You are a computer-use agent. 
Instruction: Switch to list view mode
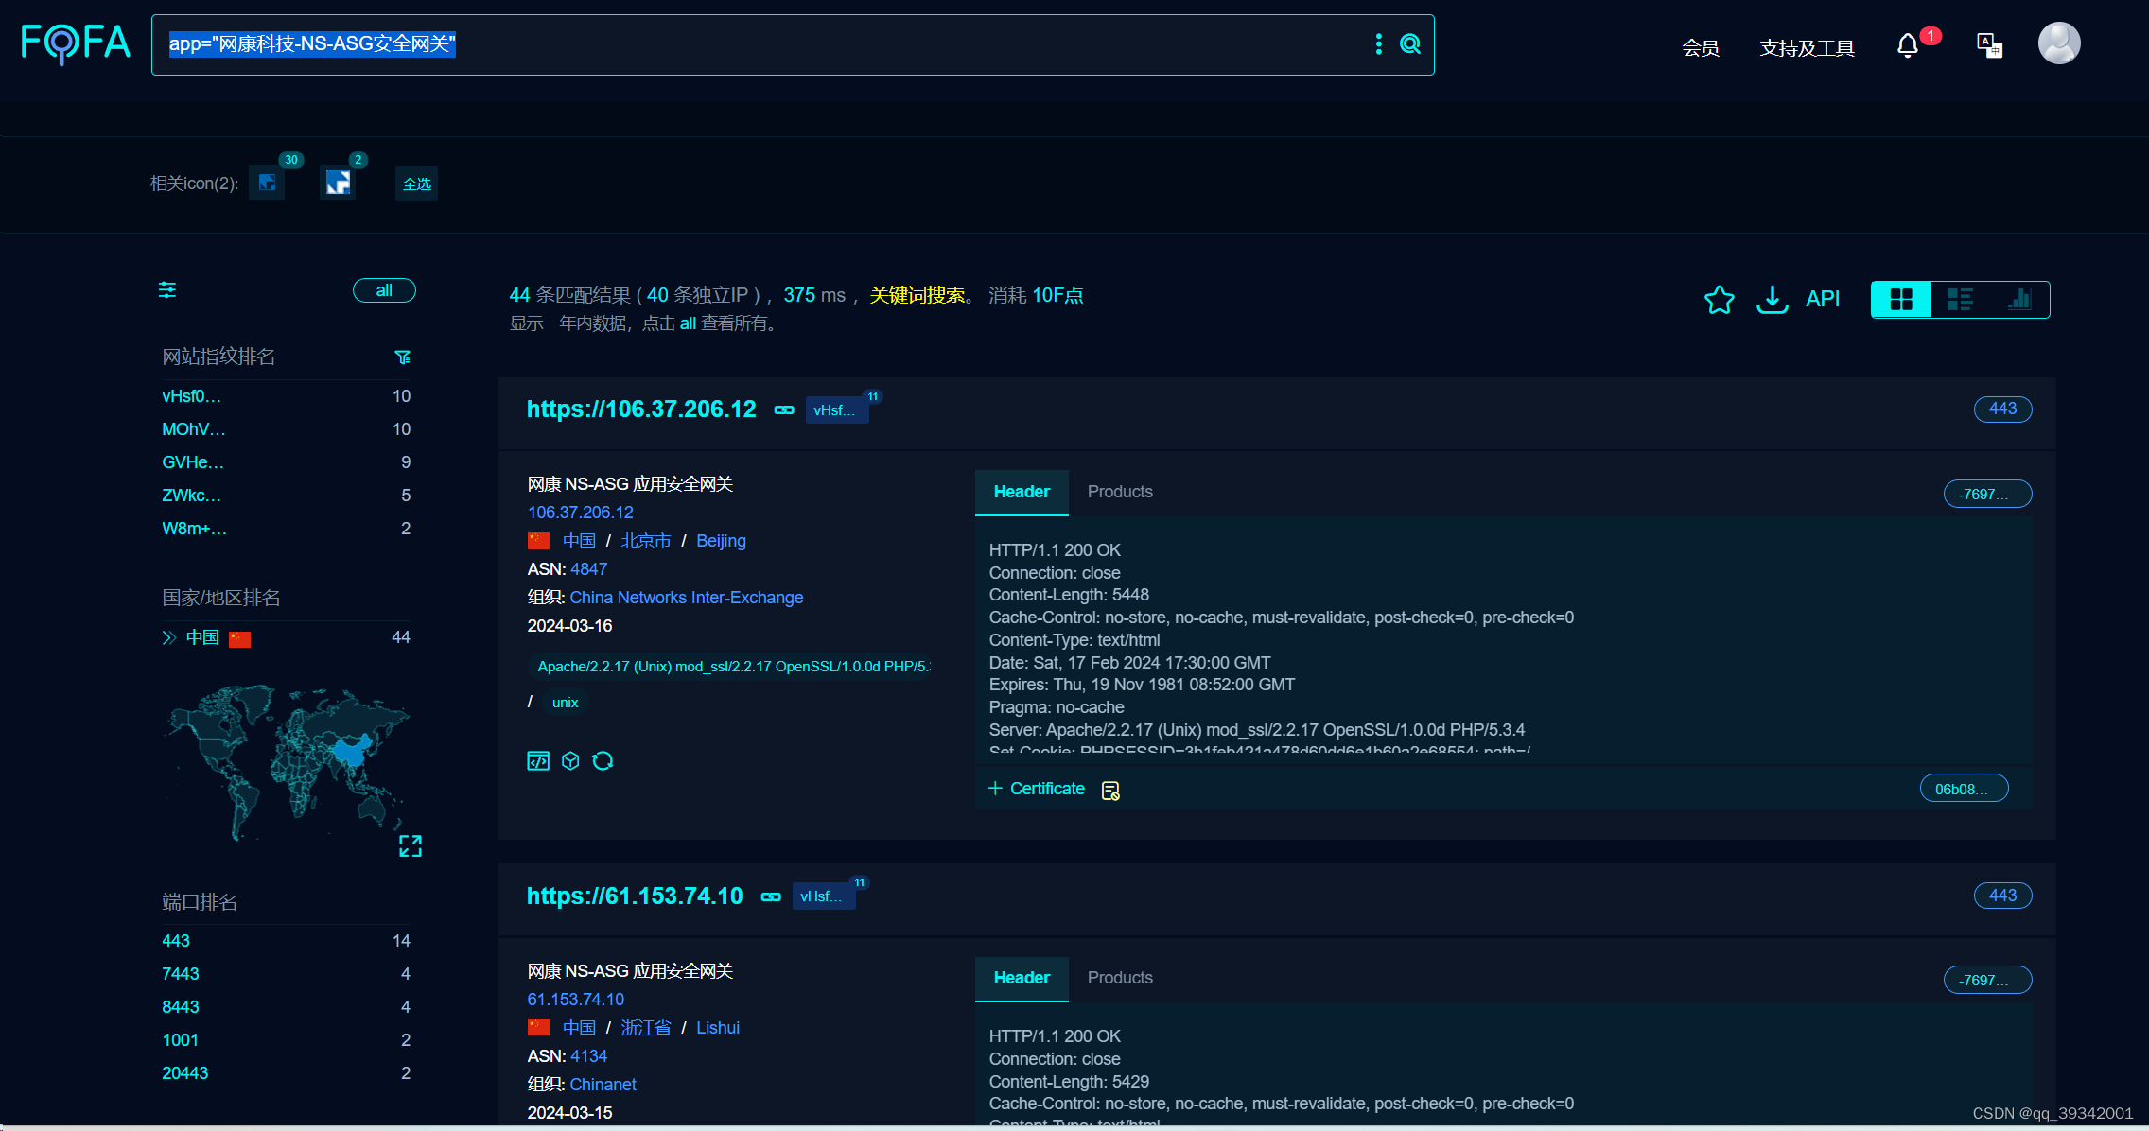coord(1960,300)
